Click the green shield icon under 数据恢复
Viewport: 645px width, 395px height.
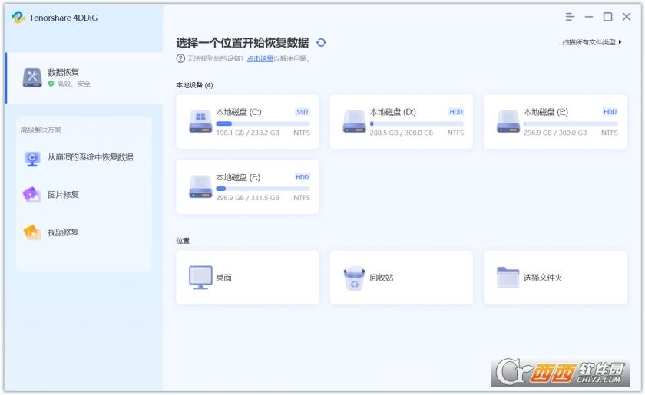point(51,84)
